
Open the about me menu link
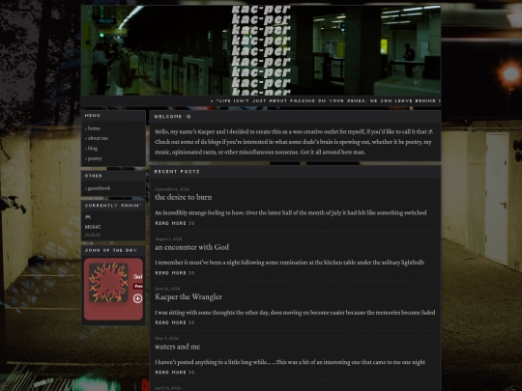(x=97, y=138)
